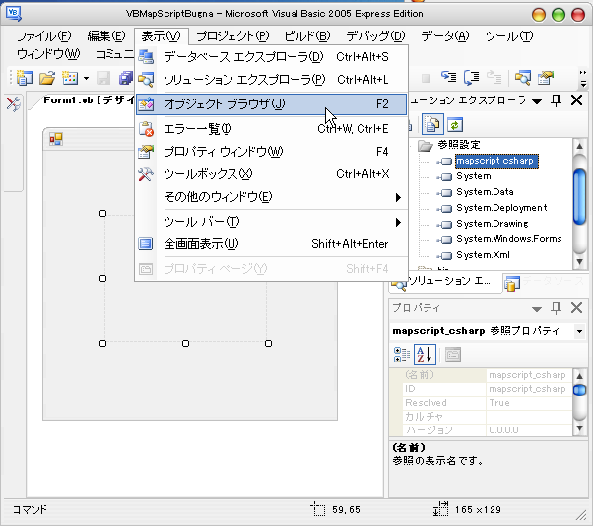593x526 pixels.
Task: Select ツールボックス menu entry
Action: tap(271, 174)
